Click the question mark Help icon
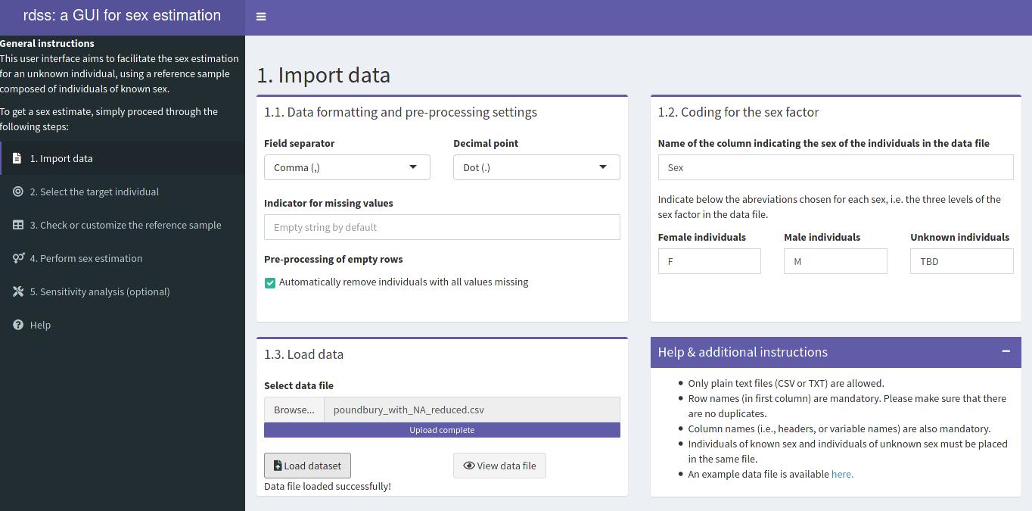The width and height of the screenshot is (1032, 511). point(18,325)
